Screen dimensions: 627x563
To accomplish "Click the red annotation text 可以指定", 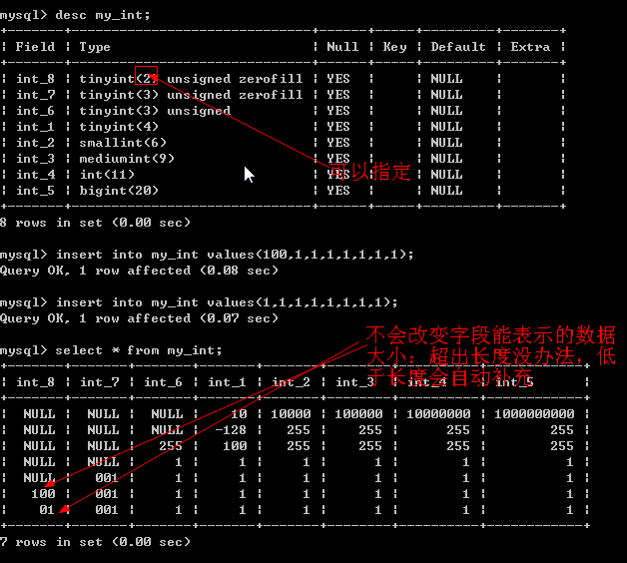I will 375,172.
